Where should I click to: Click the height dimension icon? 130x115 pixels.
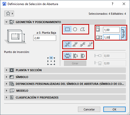pos(99,37)
